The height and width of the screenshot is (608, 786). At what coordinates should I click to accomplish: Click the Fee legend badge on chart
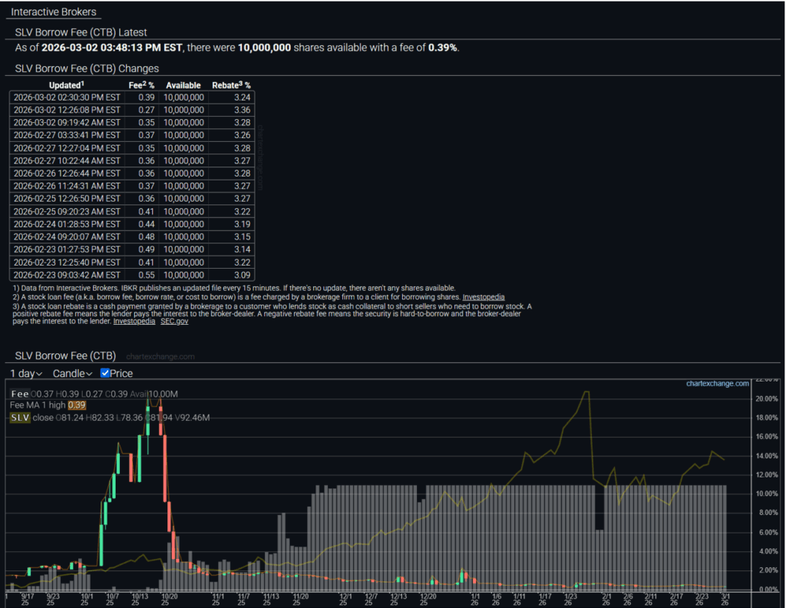pos(19,394)
